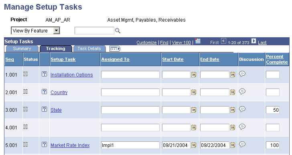292x155 pixels.
Task: Click Percent Complete field for Installation Options
Action: [273, 75]
